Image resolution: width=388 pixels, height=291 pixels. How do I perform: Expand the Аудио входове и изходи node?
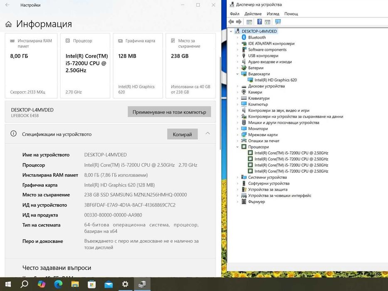click(x=237, y=62)
